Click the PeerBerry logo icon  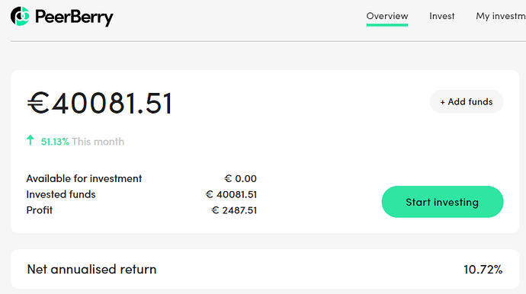point(20,16)
